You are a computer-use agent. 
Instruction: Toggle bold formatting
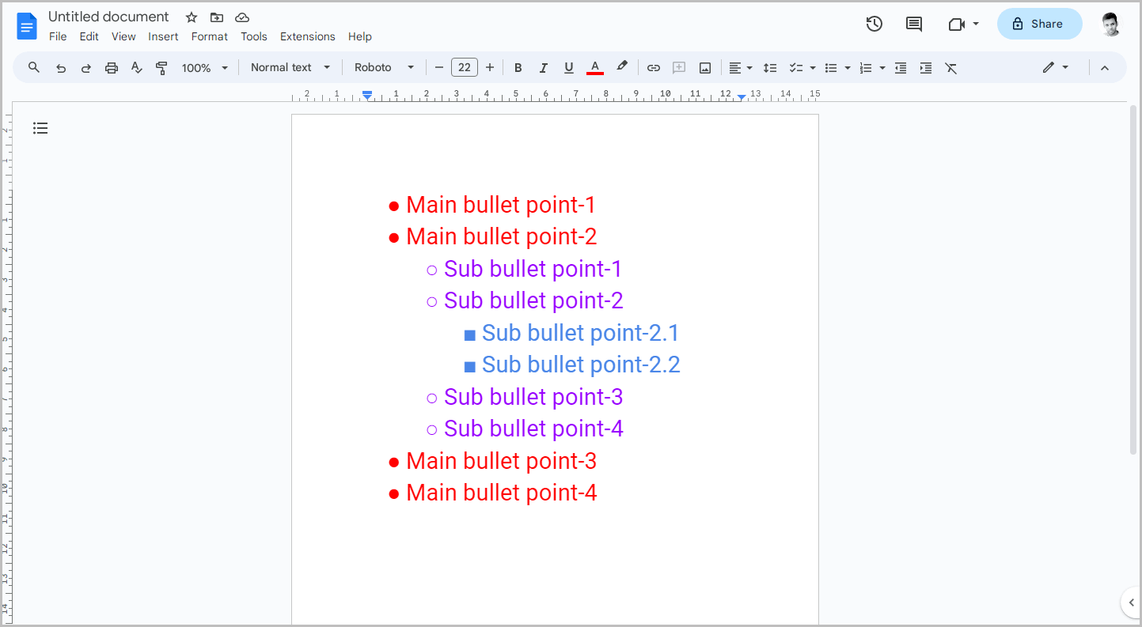tap(518, 68)
